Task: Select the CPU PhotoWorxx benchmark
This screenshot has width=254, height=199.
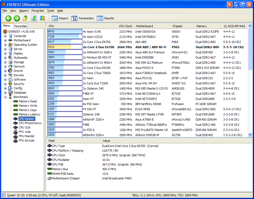Action: tap(30, 123)
